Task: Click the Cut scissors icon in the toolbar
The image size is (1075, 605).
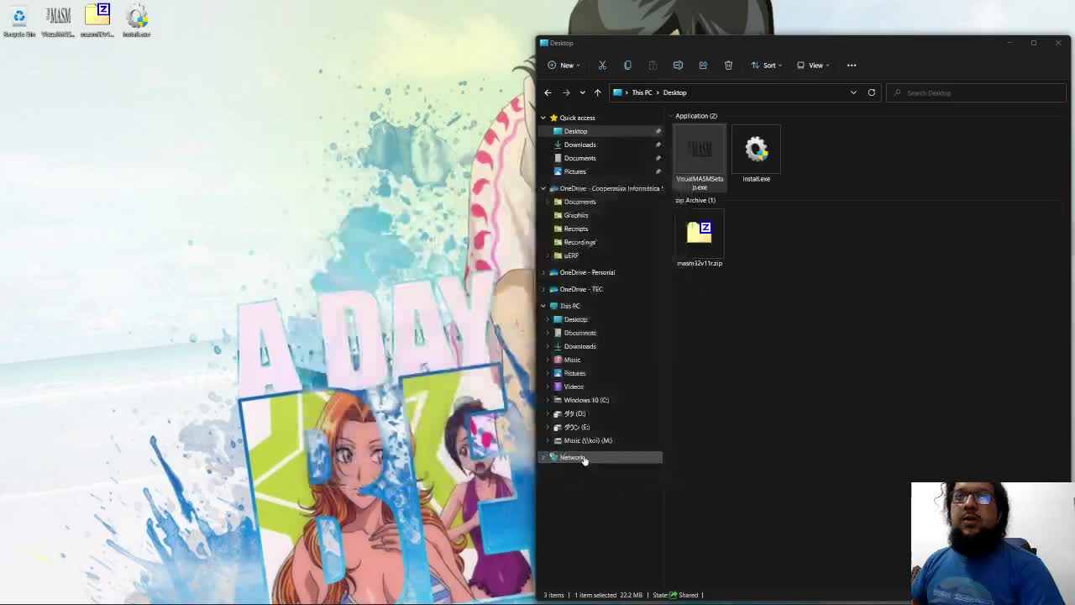Action: coord(602,66)
